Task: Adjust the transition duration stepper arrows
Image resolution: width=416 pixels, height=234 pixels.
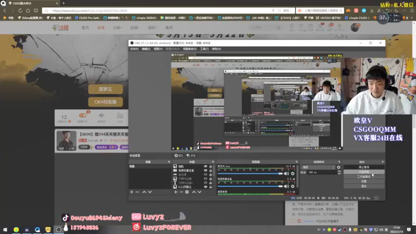Action: (x=339, y=172)
